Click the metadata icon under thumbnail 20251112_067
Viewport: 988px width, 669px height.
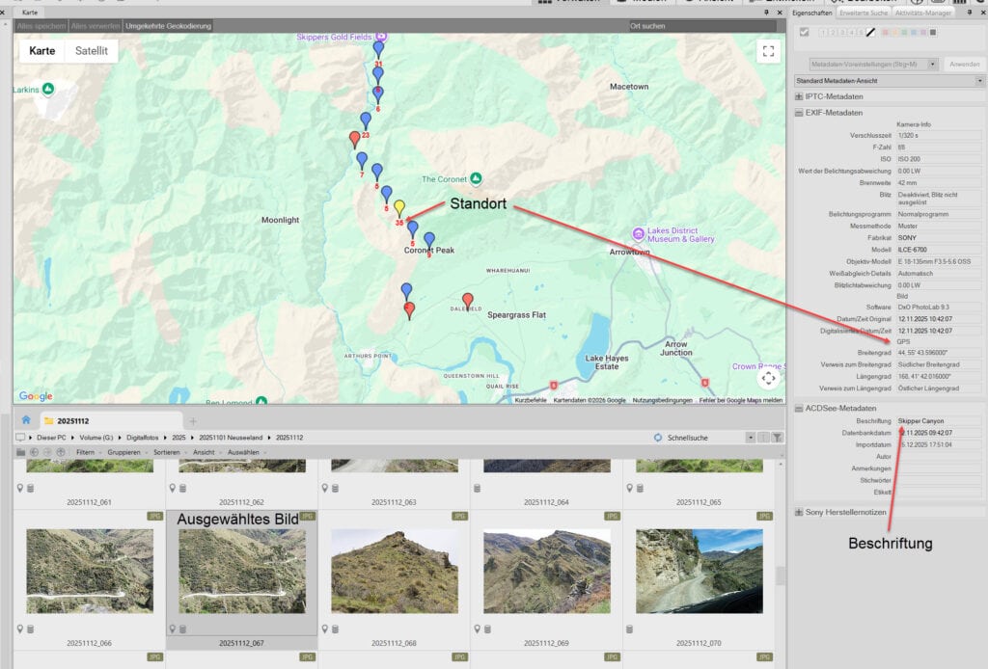[182, 628]
